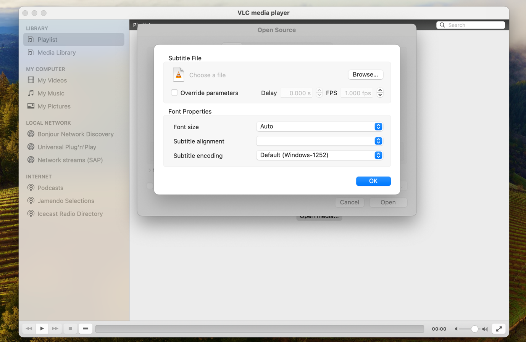Open the Font size dropdown
This screenshot has width=526, height=342.
coord(319,127)
